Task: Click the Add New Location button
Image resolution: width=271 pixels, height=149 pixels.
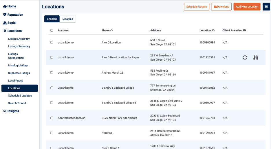Action: (x=247, y=7)
